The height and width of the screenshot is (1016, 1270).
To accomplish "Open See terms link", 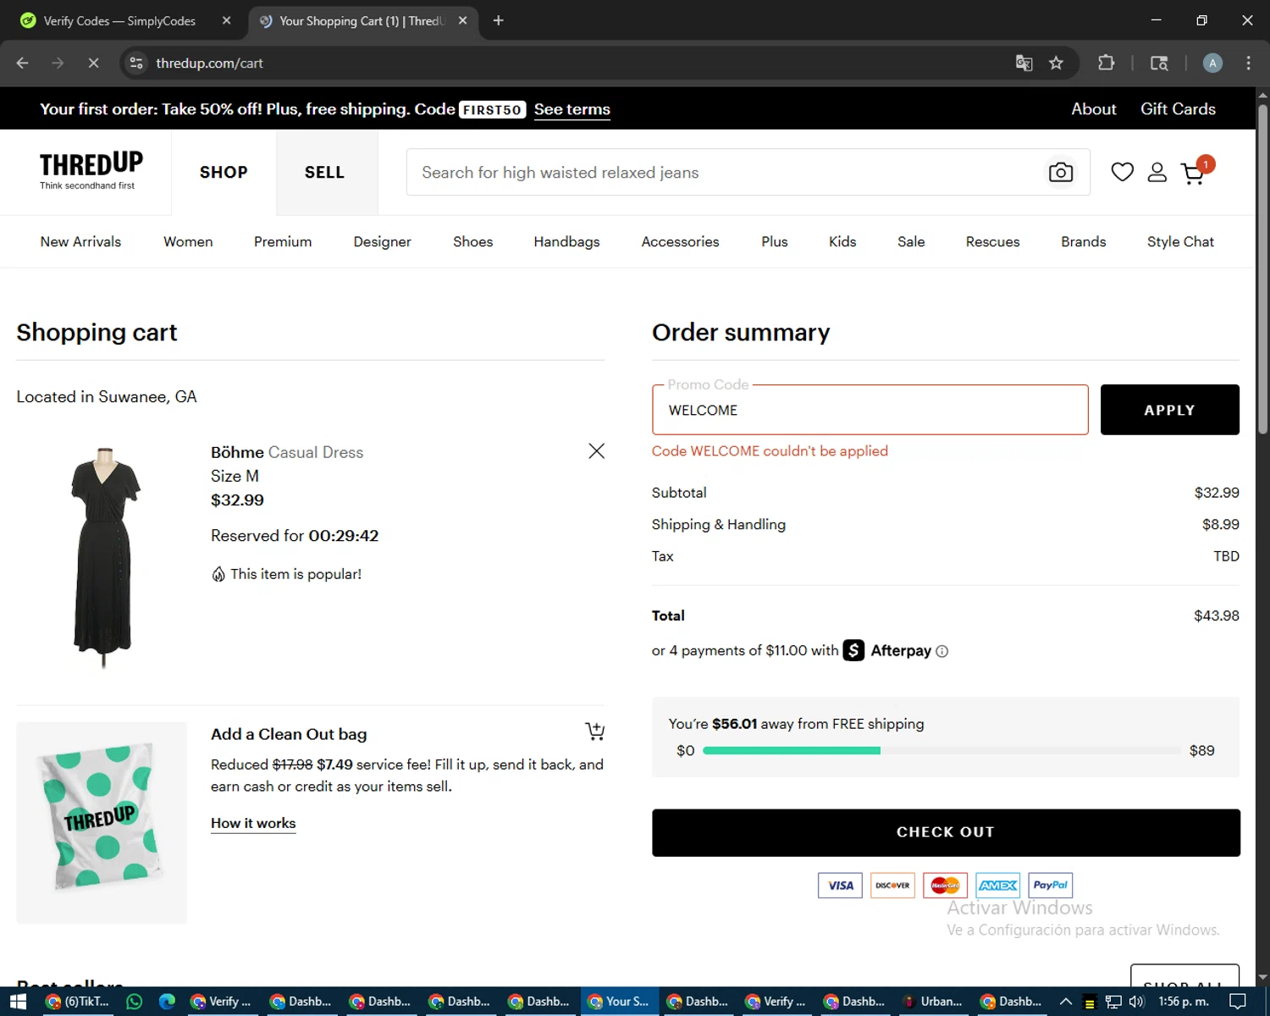I will pyautogui.click(x=571, y=109).
